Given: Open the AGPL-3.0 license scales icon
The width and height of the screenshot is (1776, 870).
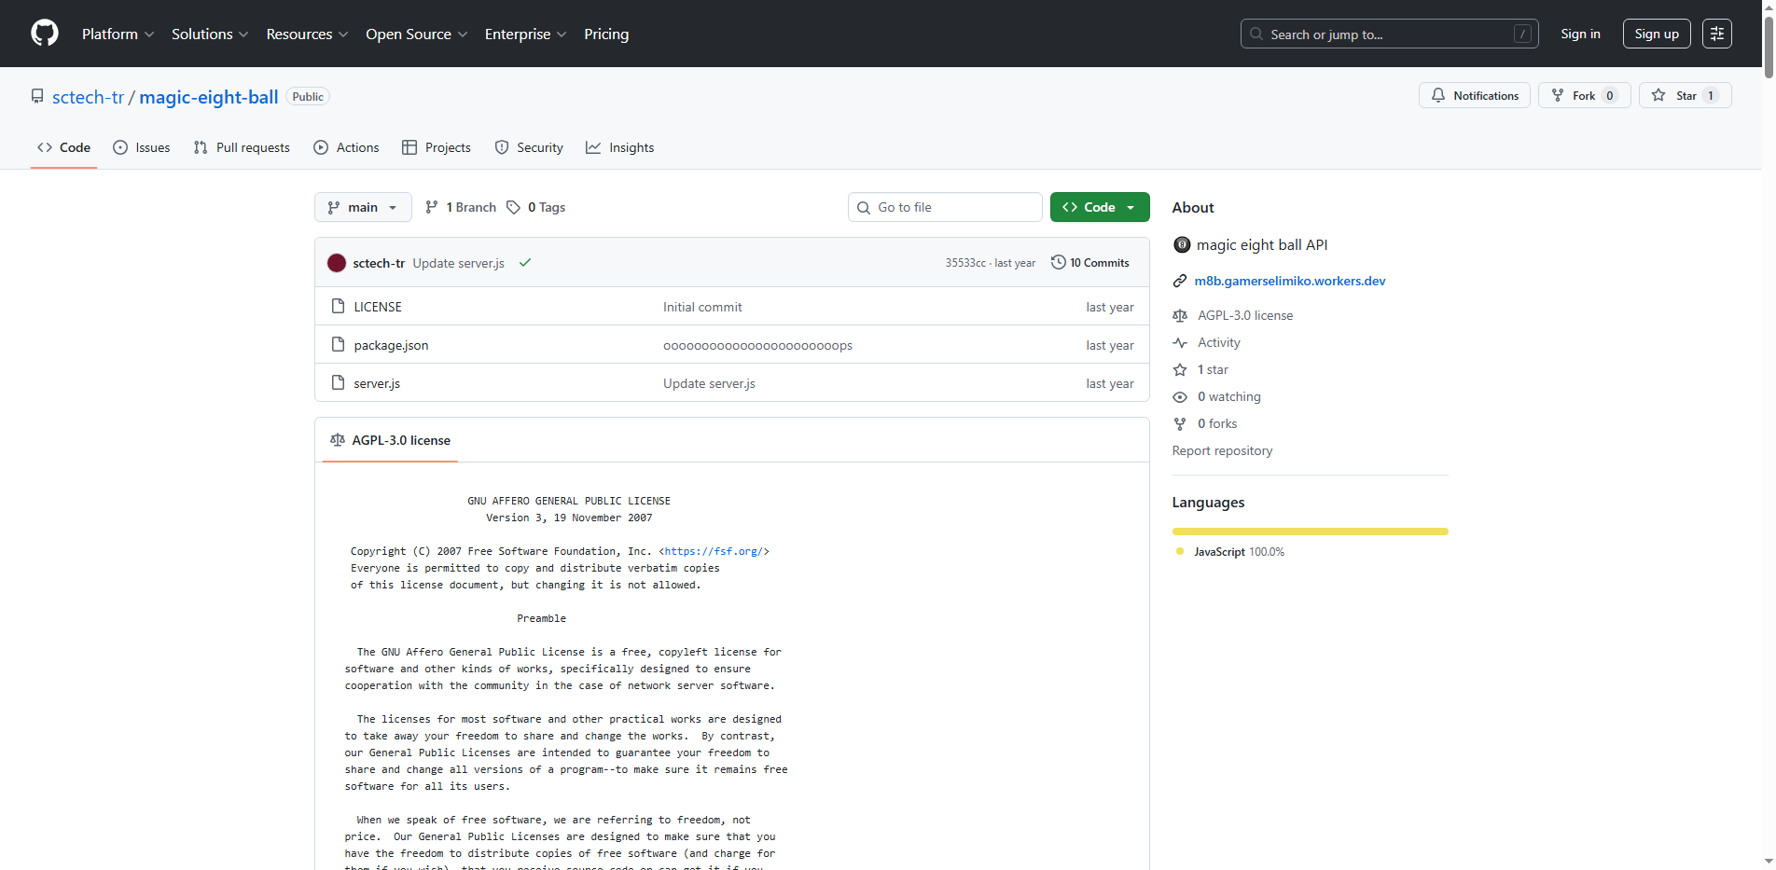Looking at the screenshot, I should 337,439.
